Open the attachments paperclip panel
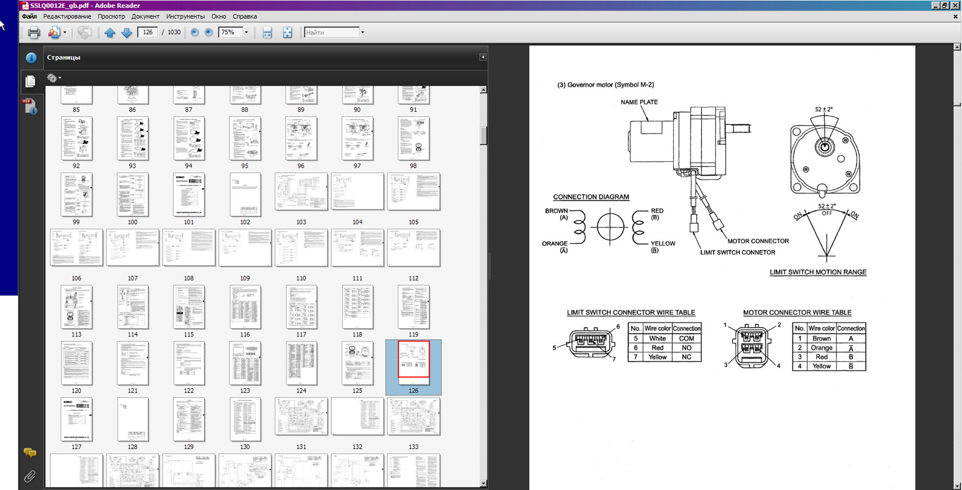 (x=30, y=476)
